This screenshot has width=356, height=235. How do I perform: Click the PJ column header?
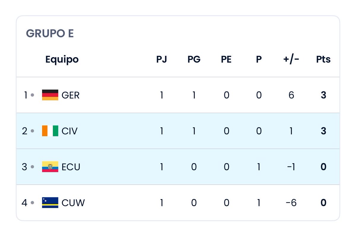click(162, 59)
